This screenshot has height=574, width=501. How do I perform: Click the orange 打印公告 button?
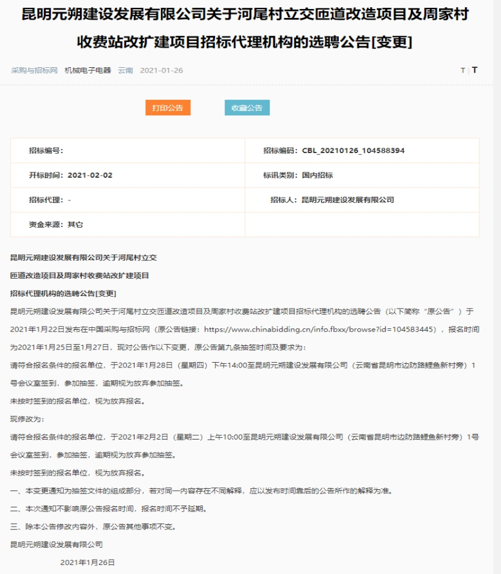[168, 107]
